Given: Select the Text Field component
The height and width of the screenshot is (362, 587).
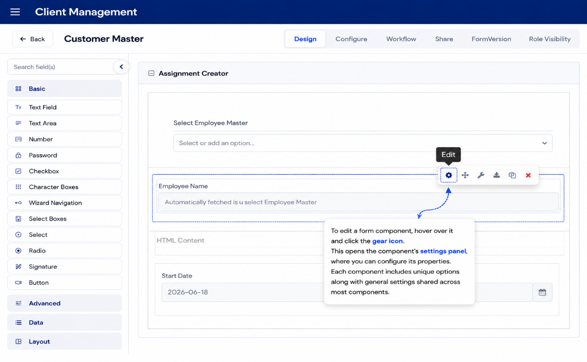Looking at the screenshot, I should (x=64, y=107).
